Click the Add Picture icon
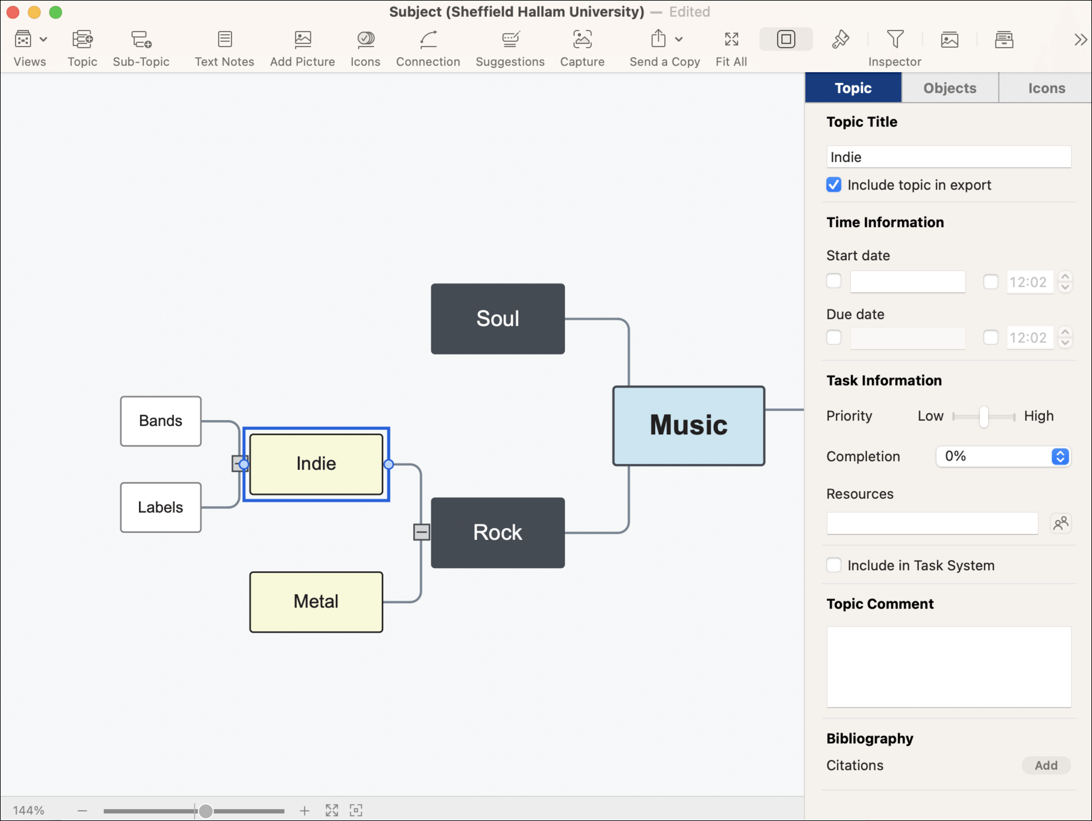The image size is (1092, 821). (x=303, y=40)
